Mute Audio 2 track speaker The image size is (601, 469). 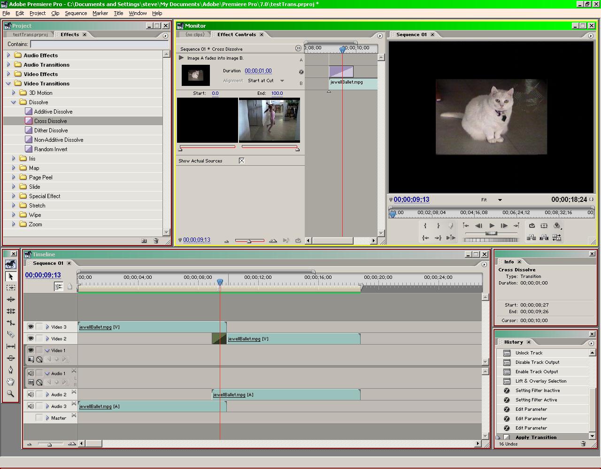point(31,394)
